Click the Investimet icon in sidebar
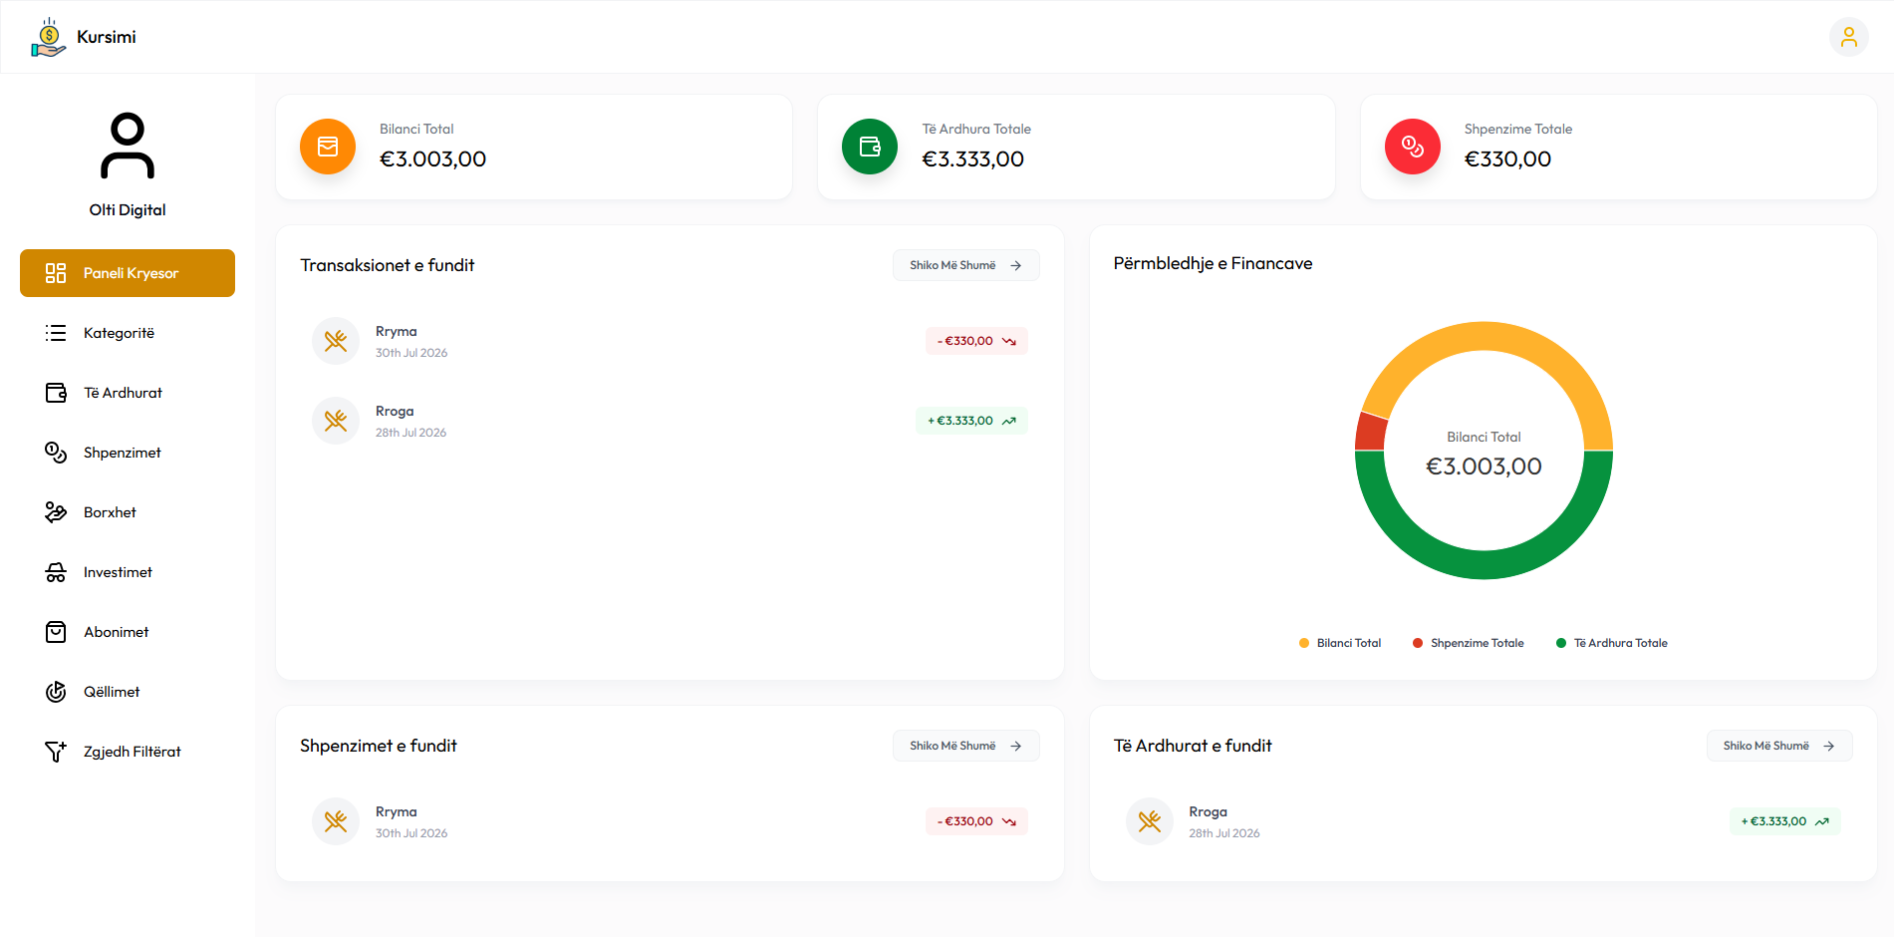The width and height of the screenshot is (1894, 937). [56, 572]
